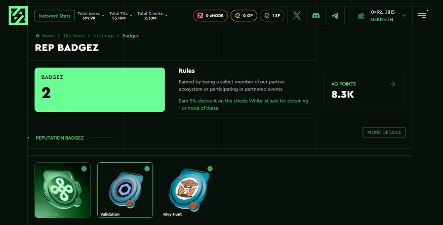Viewport: 443px width, 225px height.
Task: Open the X (Twitter) link
Action: pyautogui.click(x=297, y=16)
